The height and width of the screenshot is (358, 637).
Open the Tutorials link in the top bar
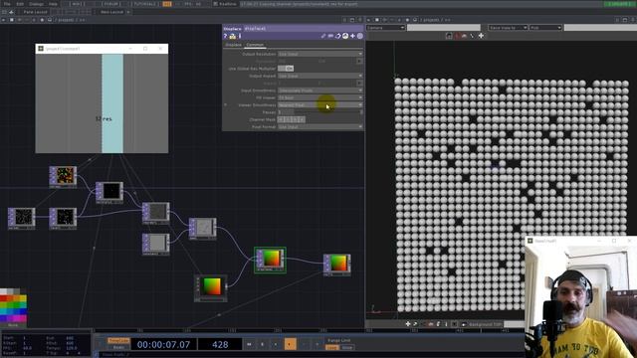click(x=144, y=4)
